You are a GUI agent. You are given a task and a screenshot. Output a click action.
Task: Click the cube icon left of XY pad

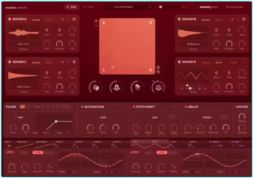click(96, 21)
